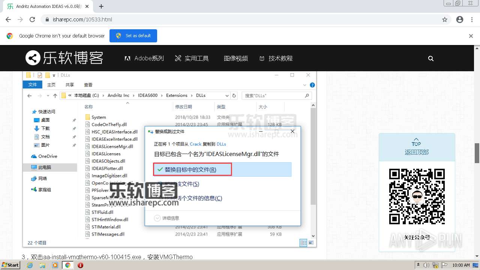Open Windows Explorer from the taskbar
Screen dimensions: 480x270
42,265
